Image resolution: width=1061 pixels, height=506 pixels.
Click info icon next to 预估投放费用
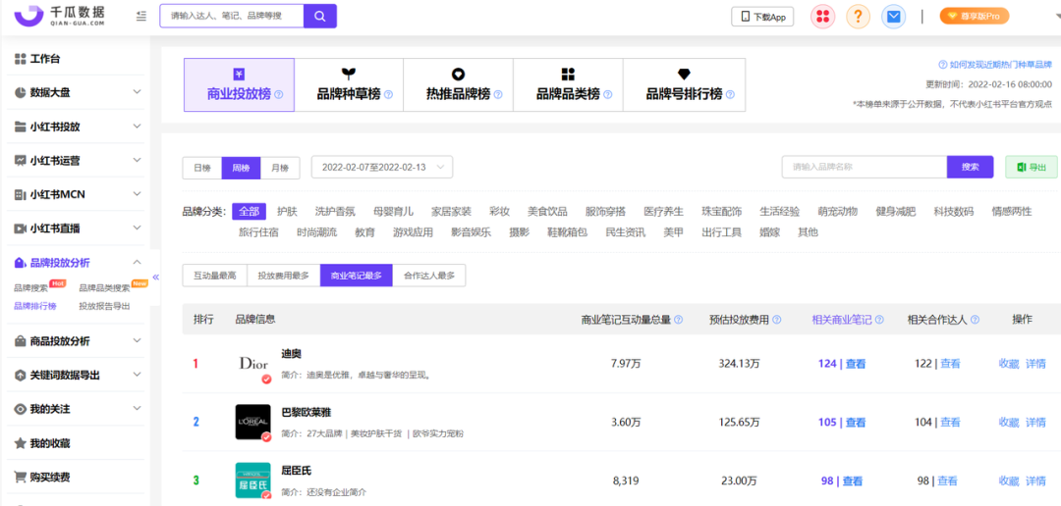(777, 320)
